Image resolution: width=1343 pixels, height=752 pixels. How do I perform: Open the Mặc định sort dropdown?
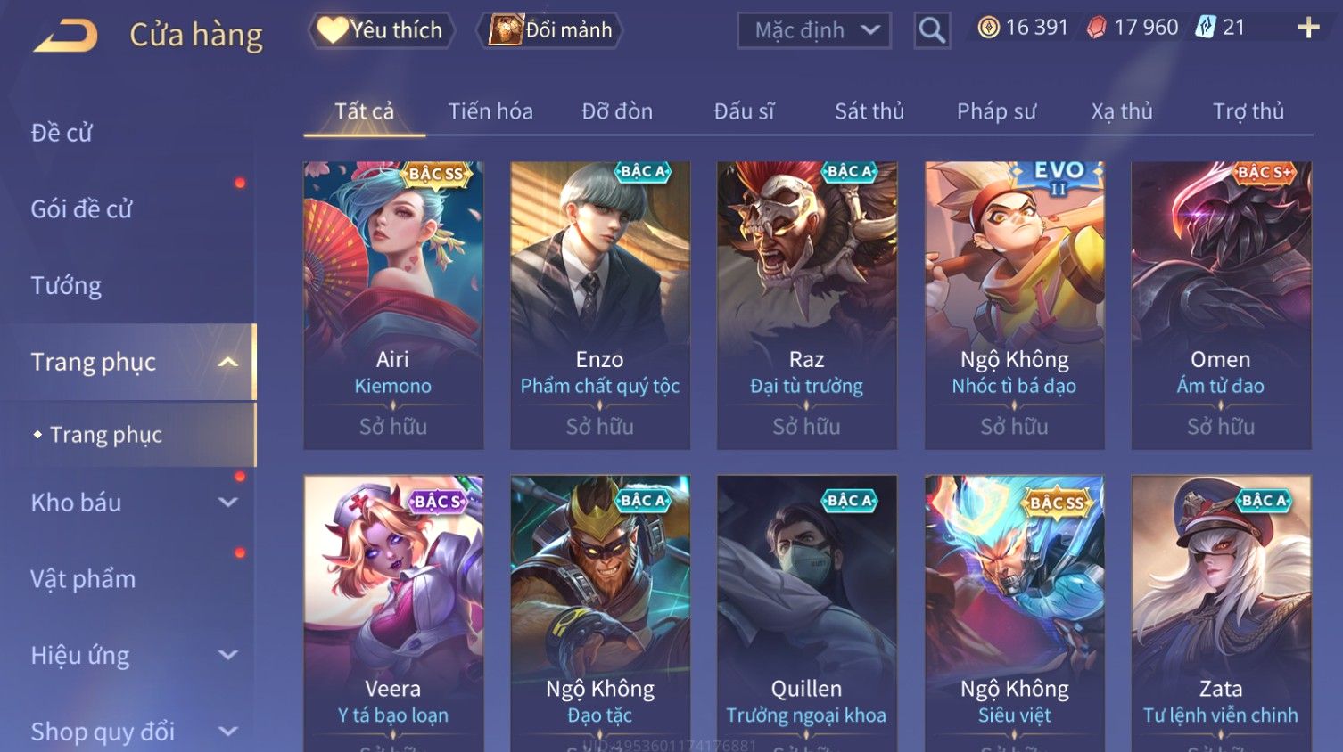pyautogui.click(x=814, y=30)
